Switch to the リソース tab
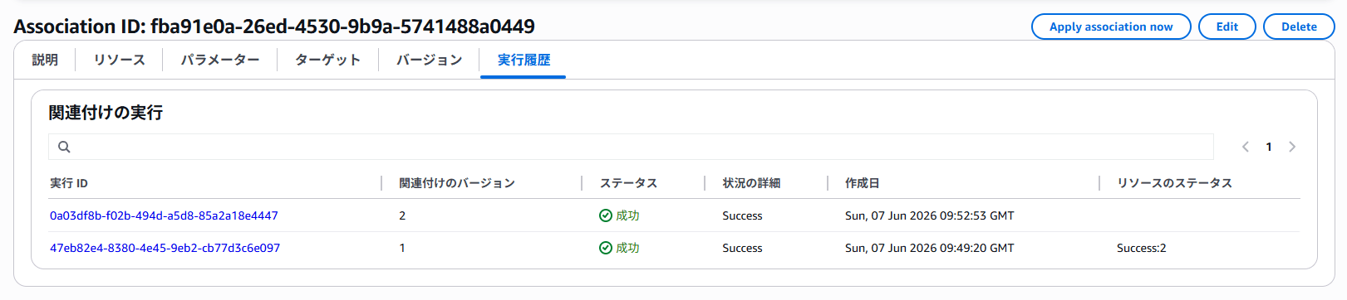This screenshot has width=1347, height=300. pyautogui.click(x=119, y=60)
